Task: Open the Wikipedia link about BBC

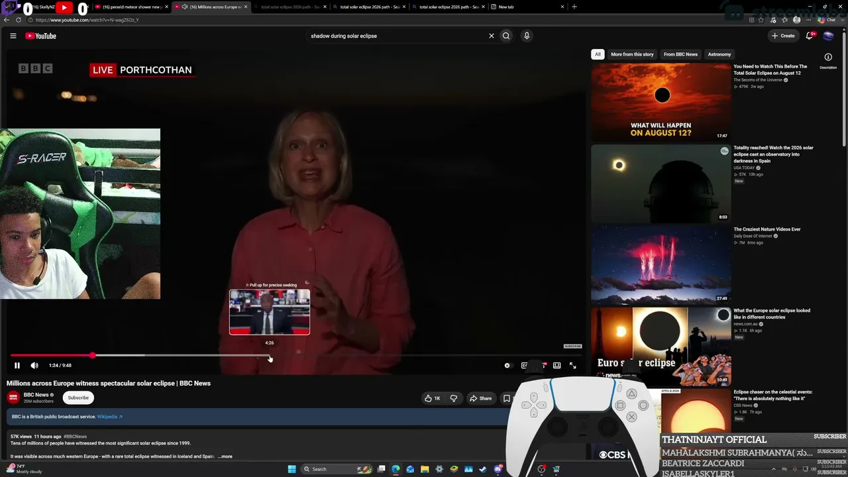Action: pyautogui.click(x=110, y=417)
